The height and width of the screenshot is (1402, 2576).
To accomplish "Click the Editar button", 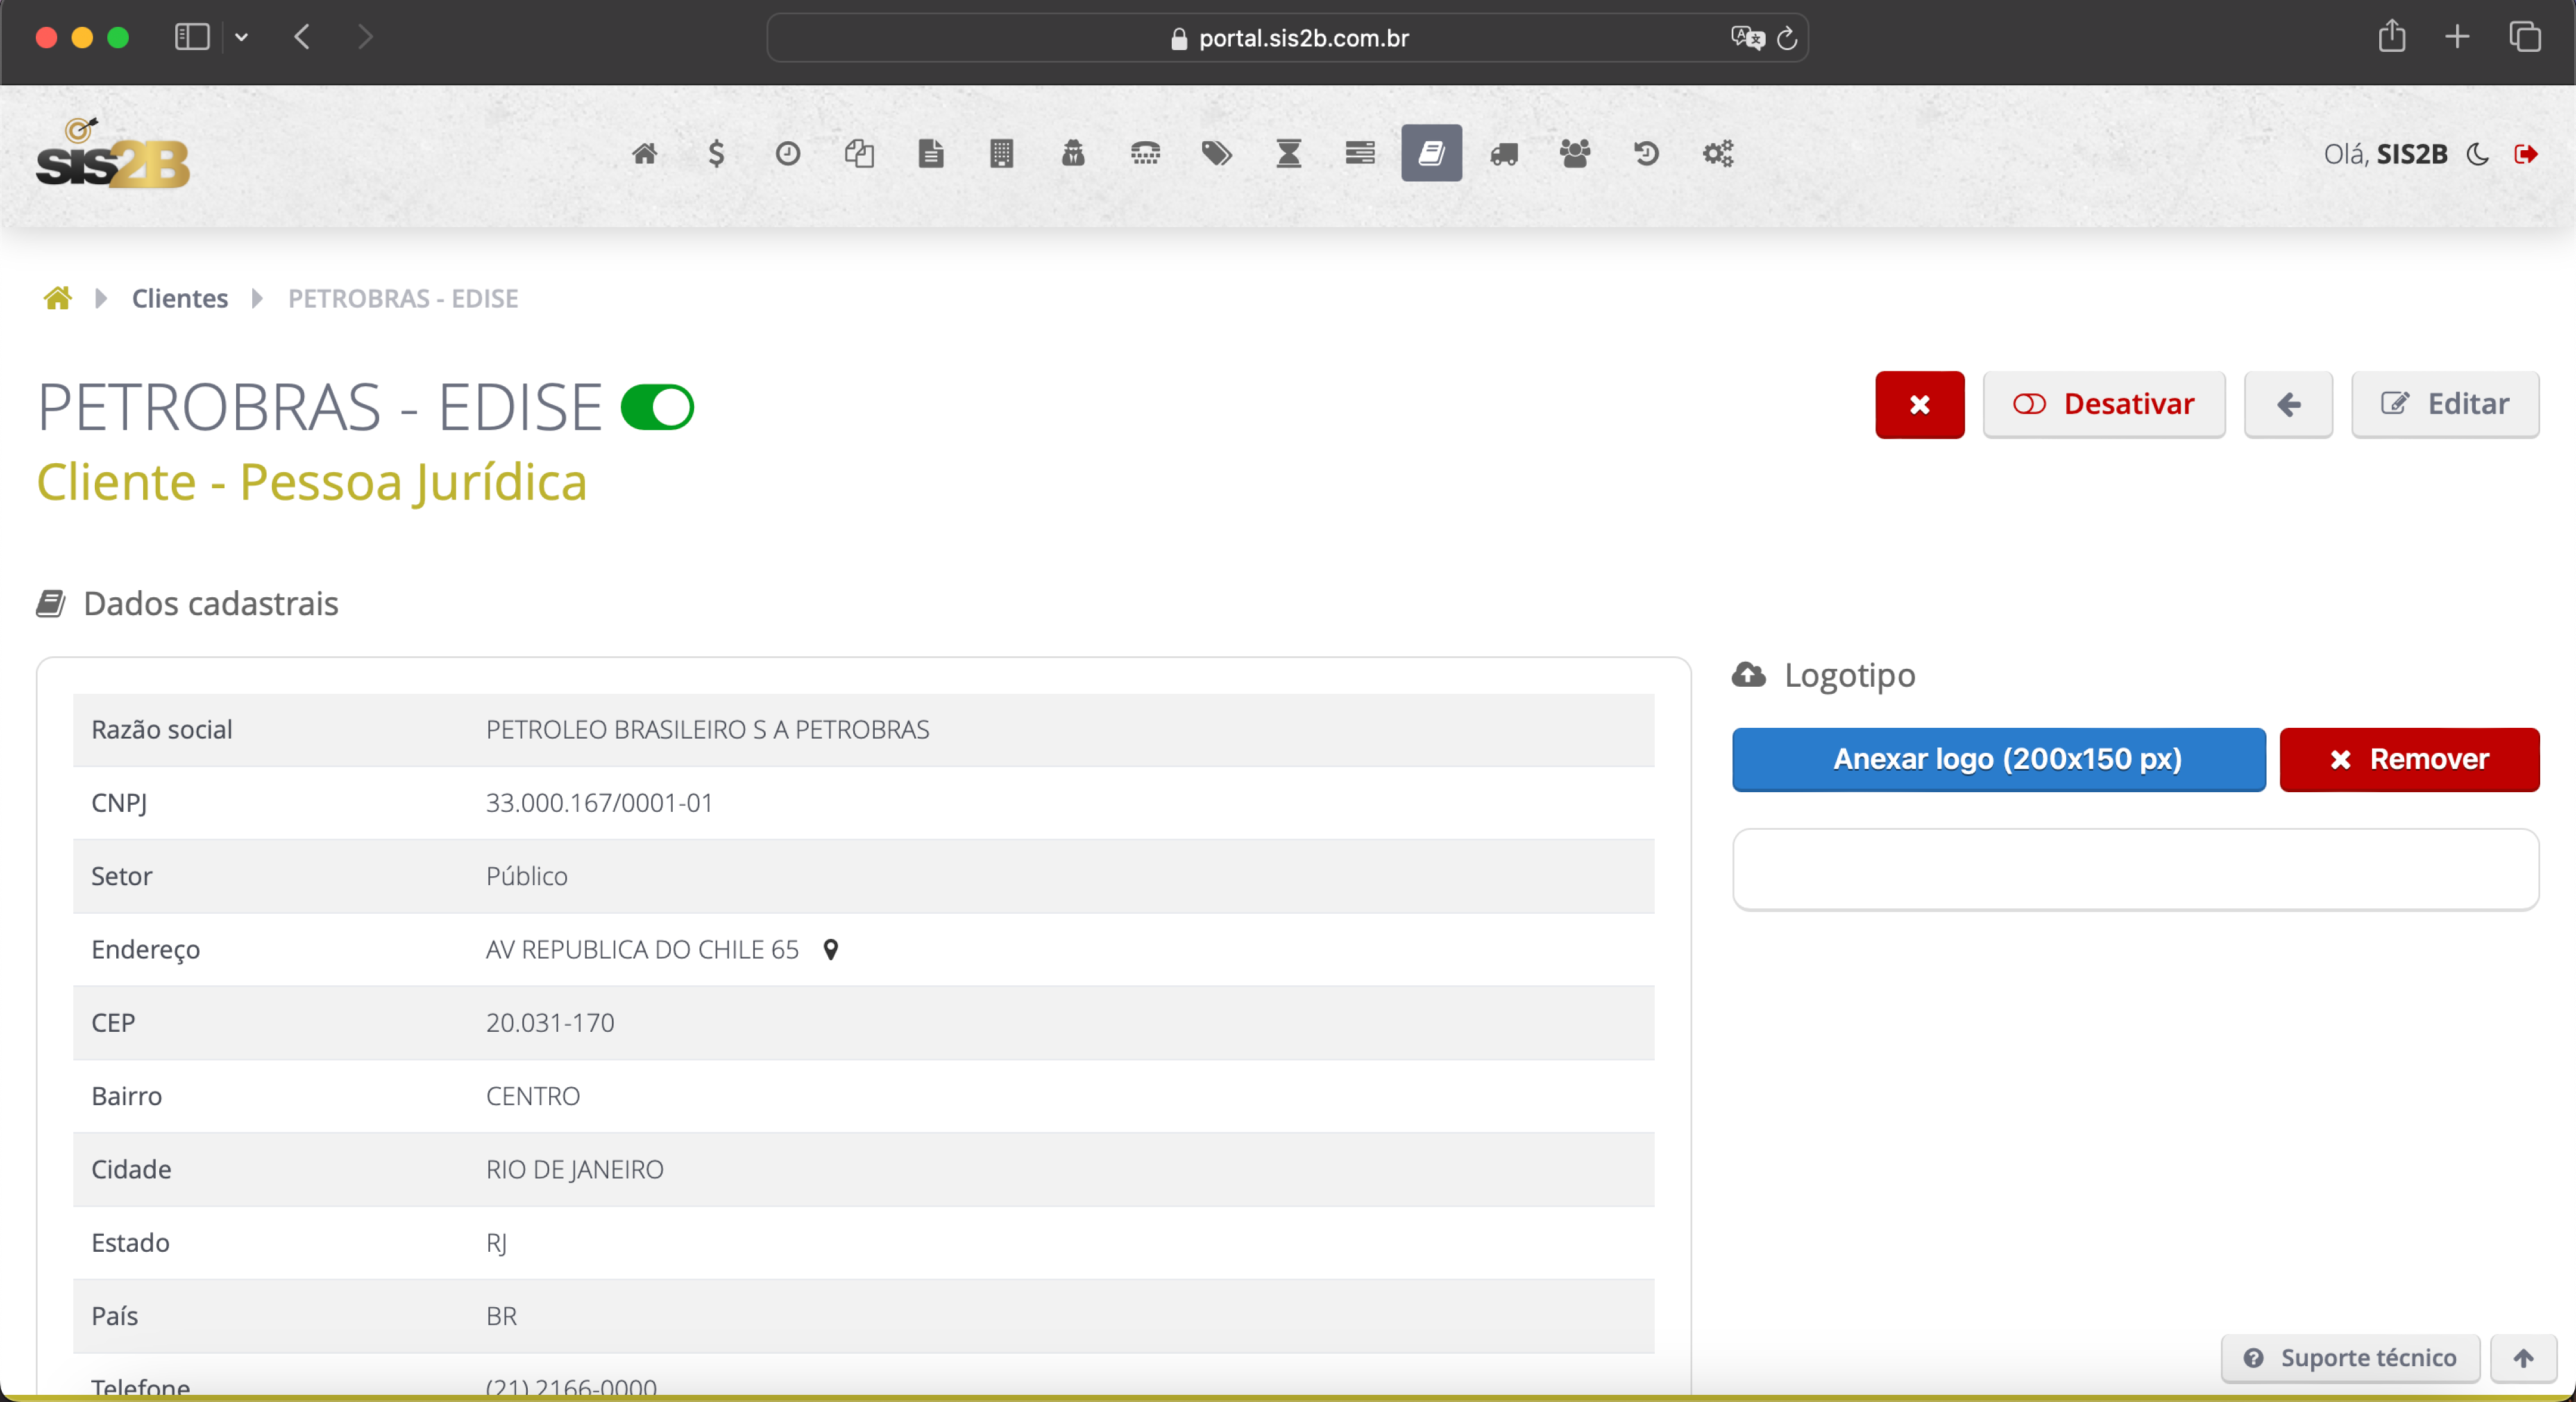I will [x=2444, y=404].
